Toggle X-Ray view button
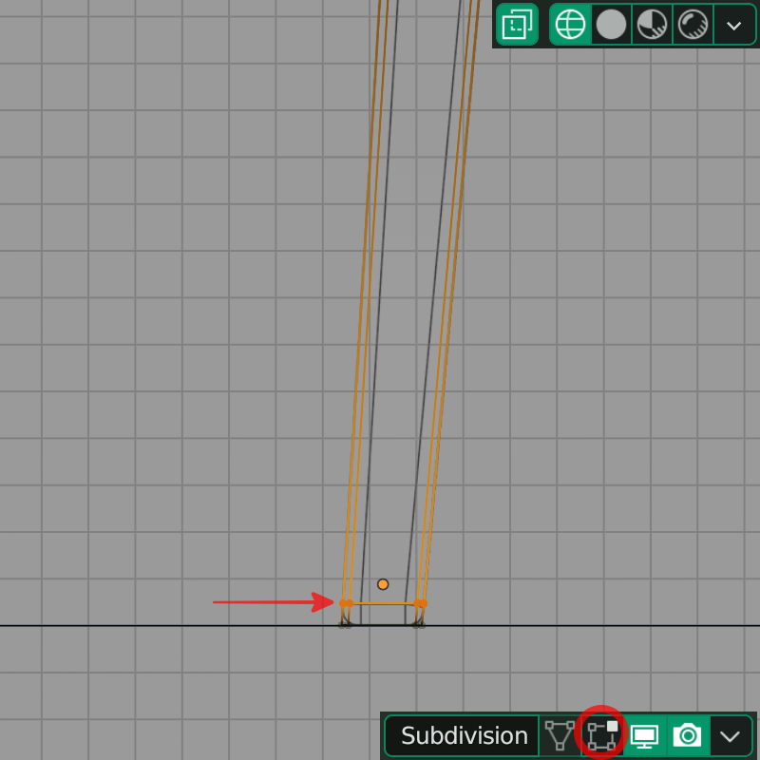Viewport: 760px width, 760px height. (x=517, y=25)
